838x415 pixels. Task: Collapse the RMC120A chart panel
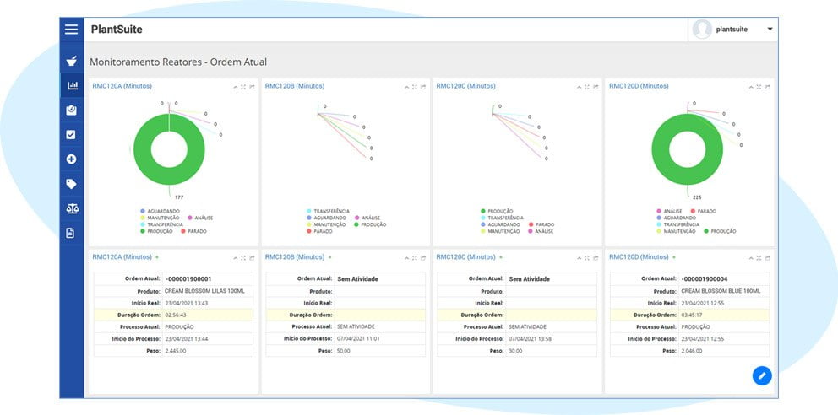[x=235, y=87]
